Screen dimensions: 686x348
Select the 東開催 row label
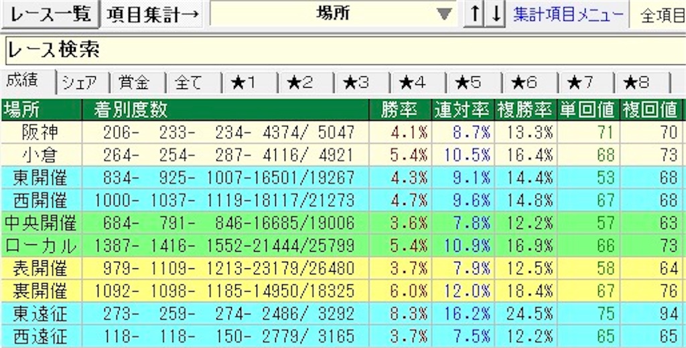point(41,178)
